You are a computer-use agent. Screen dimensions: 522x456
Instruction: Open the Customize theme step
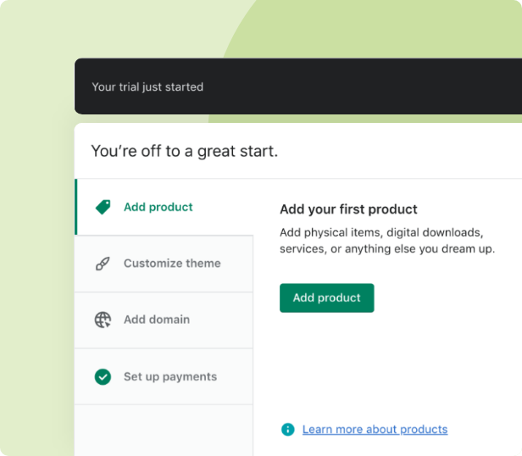point(172,264)
